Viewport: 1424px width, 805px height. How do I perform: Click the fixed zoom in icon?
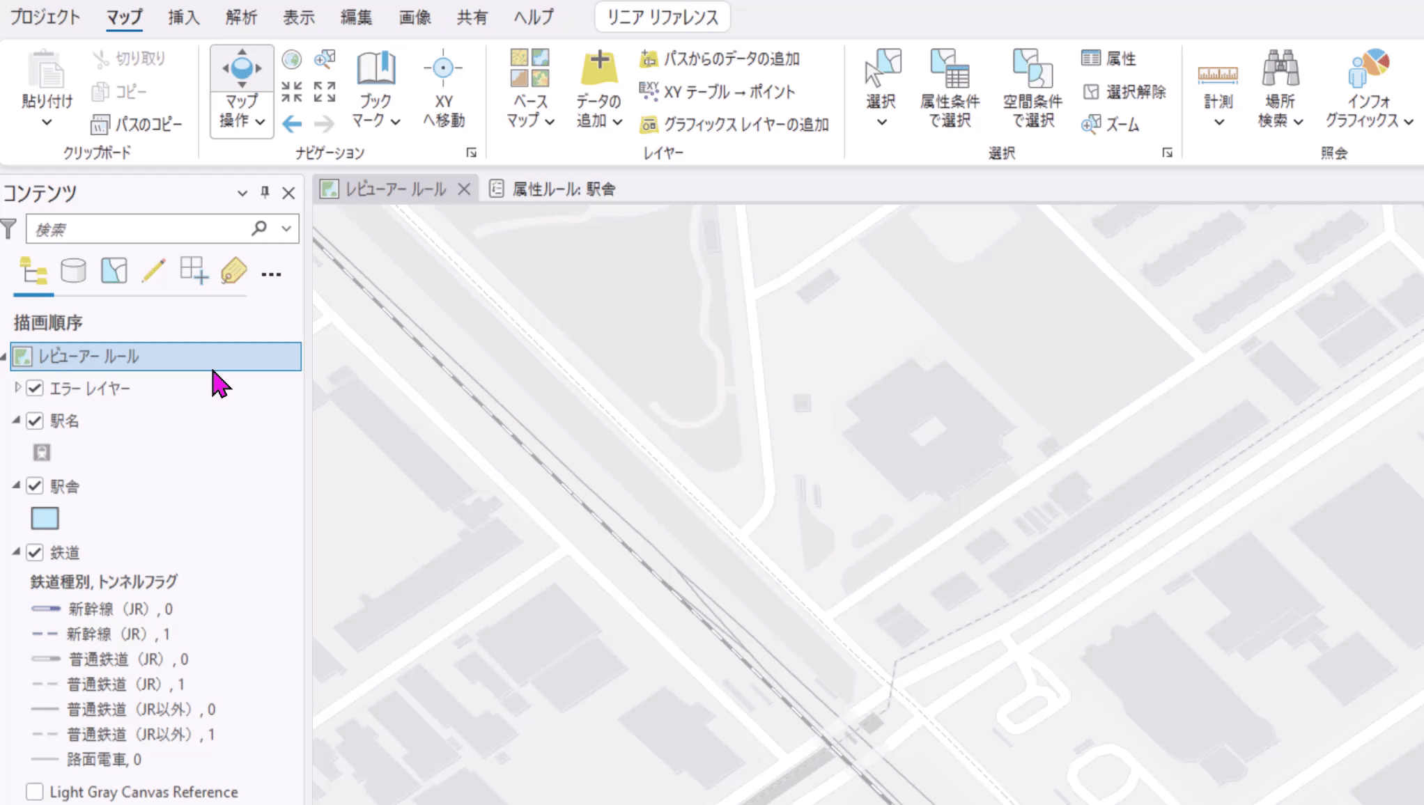pos(292,91)
